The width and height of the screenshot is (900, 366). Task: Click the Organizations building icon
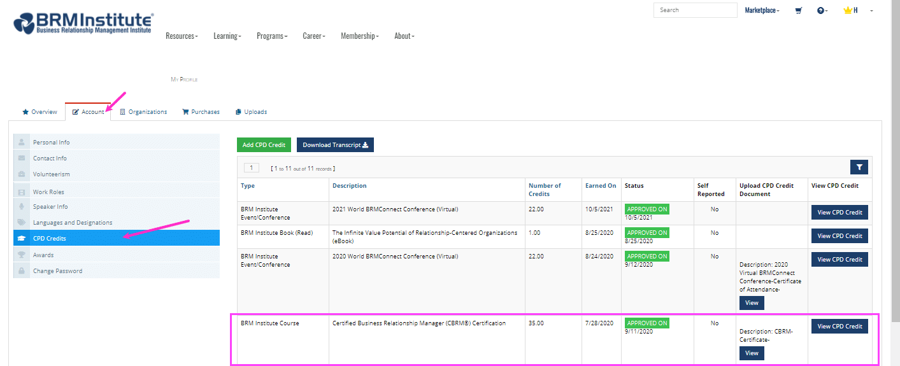click(123, 112)
